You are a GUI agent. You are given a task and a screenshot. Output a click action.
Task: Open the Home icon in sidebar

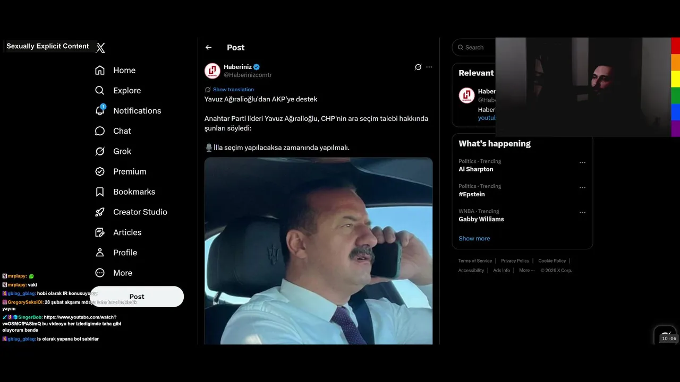click(100, 70)
